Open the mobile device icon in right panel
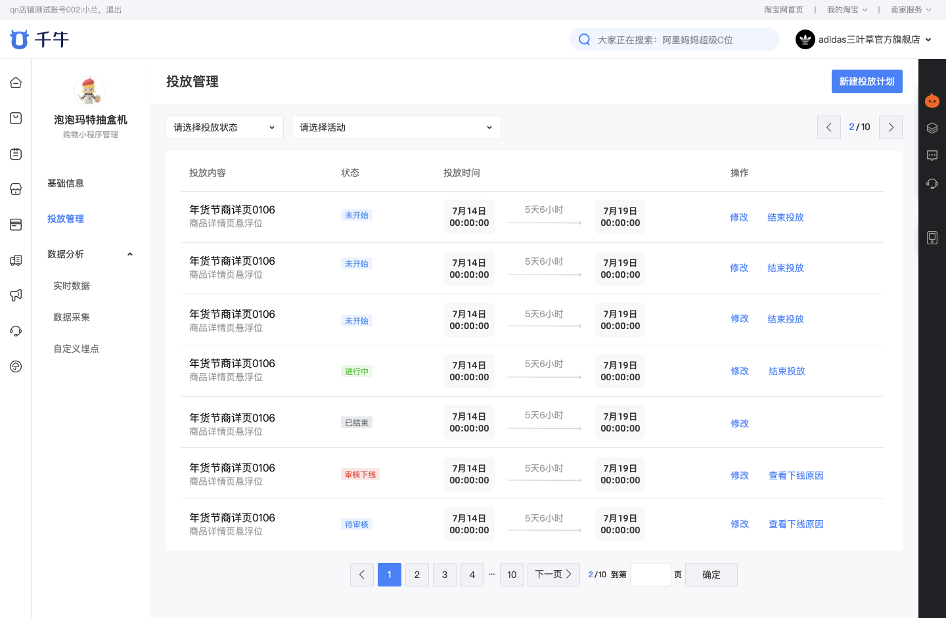This screenshot has width=946, height=618. click(x=932, y=238)
